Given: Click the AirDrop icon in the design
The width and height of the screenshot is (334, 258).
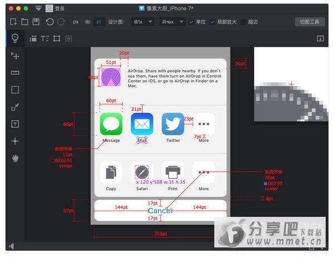Looking at the screenshot, I should click(111, 77).
